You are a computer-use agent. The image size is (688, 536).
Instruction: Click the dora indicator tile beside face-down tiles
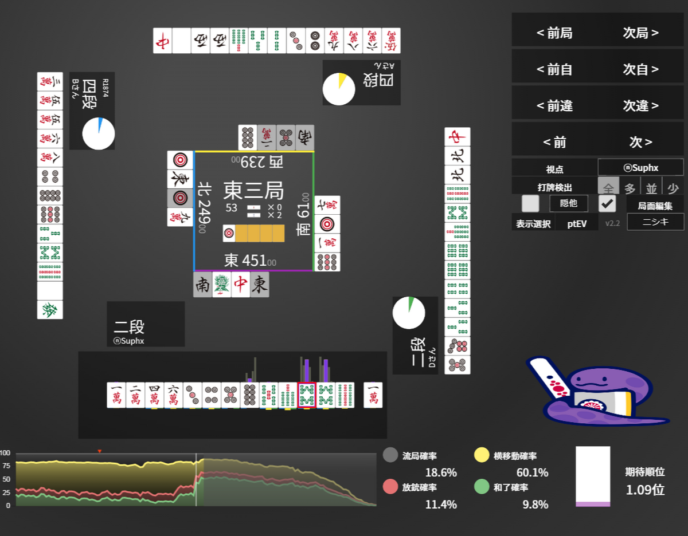(229, 233)
